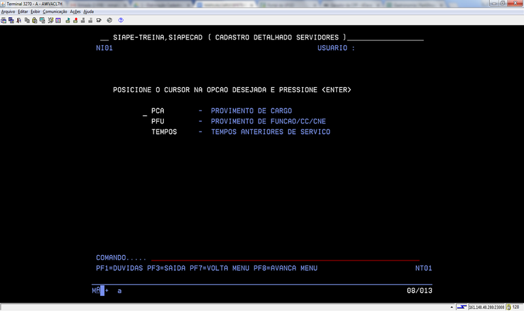This screenshot has height=311, width=524.
Task: Click the red dot record macro icon
Action: point(76,20)
